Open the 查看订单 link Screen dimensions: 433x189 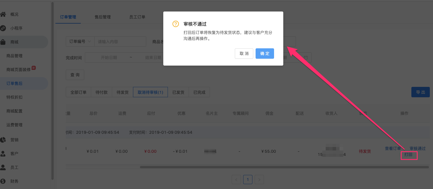pyautogui.click(x=393, y=148)
